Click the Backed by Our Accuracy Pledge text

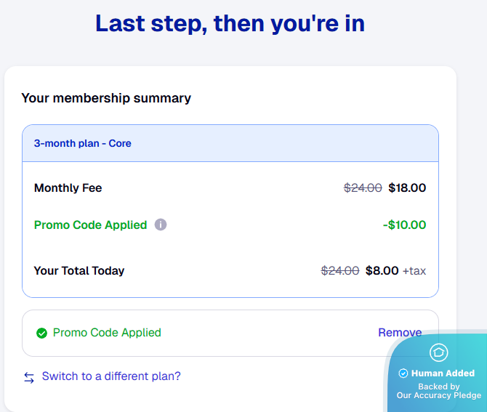point(439,392)
